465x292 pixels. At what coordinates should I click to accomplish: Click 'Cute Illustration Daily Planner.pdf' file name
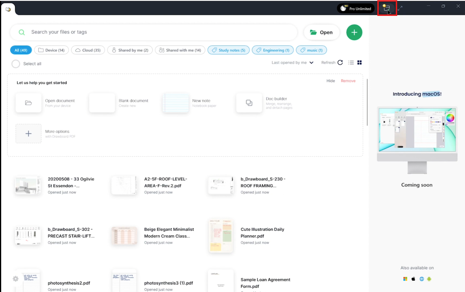[262, 233]
